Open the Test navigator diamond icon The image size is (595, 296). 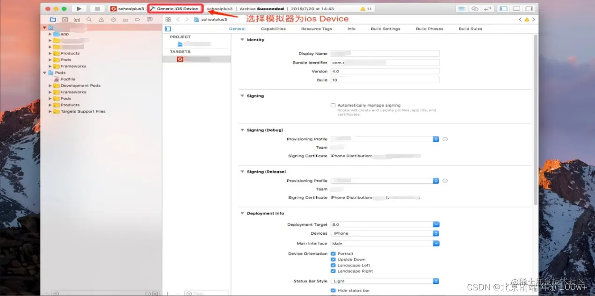(x=113, y=20)
